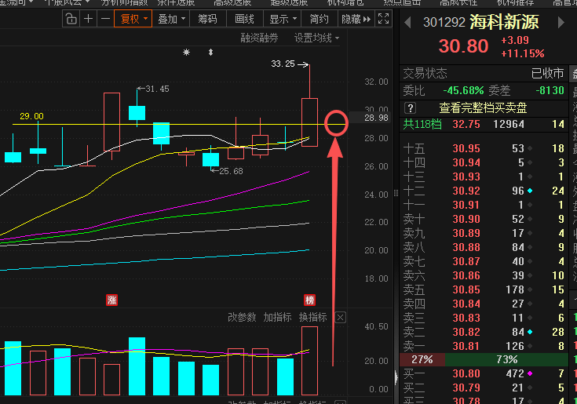
Task: Click the panel splitter grip handle
Action: (x=396, y=193)
